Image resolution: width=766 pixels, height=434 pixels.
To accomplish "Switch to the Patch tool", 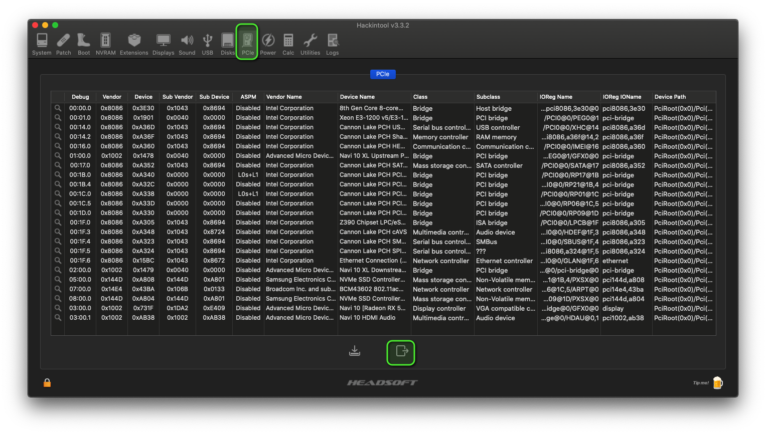I will click(64, 44).
